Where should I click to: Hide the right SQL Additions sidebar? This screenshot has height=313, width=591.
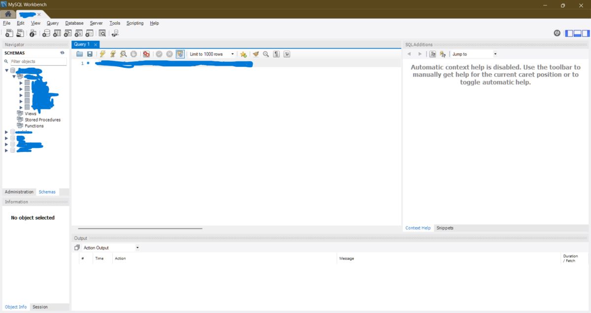pyautogui.click(x=586, y=33)
